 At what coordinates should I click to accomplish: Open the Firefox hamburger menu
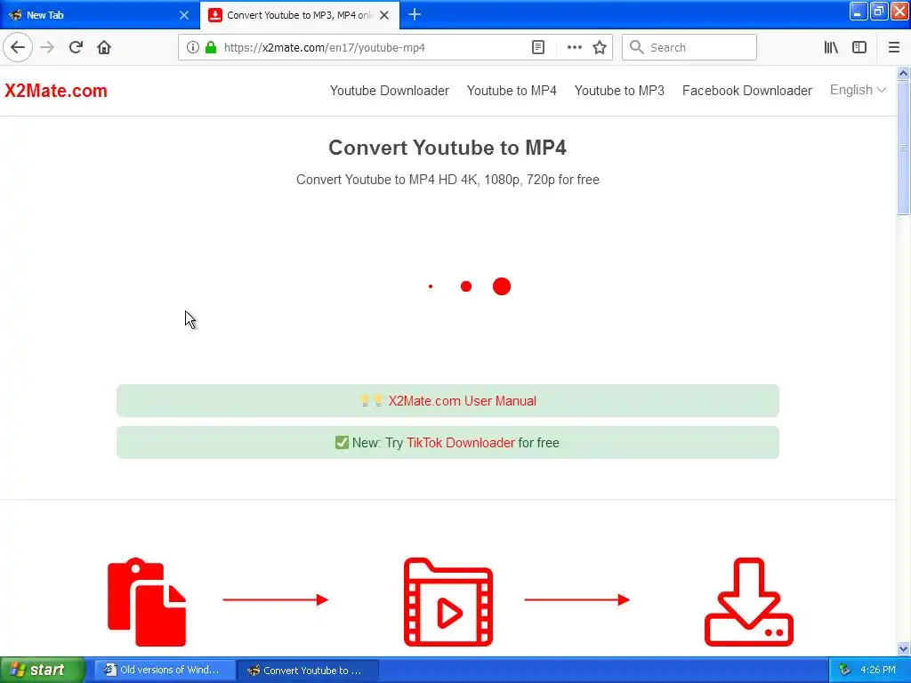(x=893, y=48)
